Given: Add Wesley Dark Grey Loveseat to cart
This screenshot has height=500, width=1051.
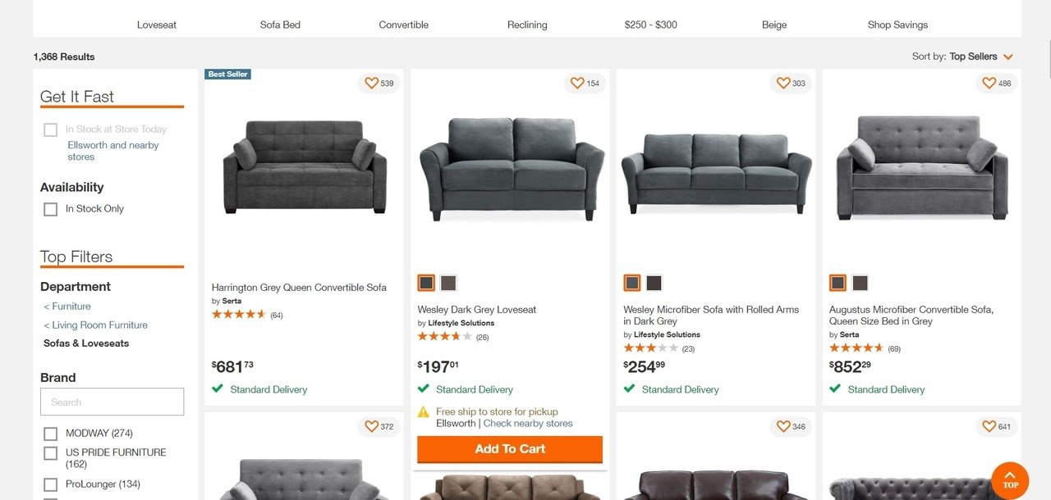Looking at the screenshot, I should pos(510,449).
